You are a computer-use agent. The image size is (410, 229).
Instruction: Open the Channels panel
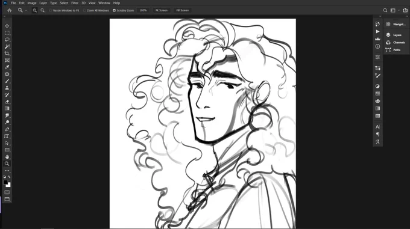[x=396, y=43]
